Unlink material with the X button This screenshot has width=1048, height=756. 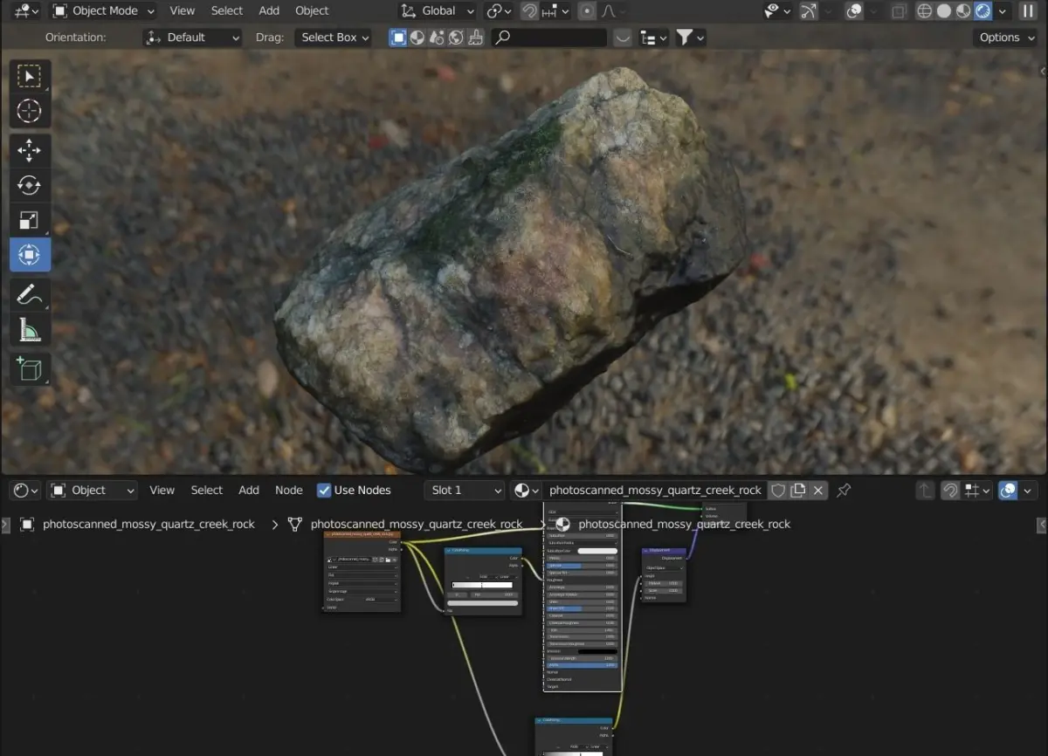click(x=818, y=491)
